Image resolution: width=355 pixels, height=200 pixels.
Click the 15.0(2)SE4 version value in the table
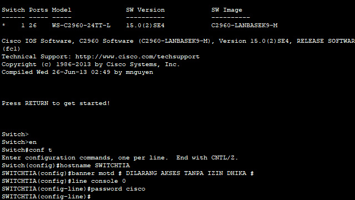[145, 26]
